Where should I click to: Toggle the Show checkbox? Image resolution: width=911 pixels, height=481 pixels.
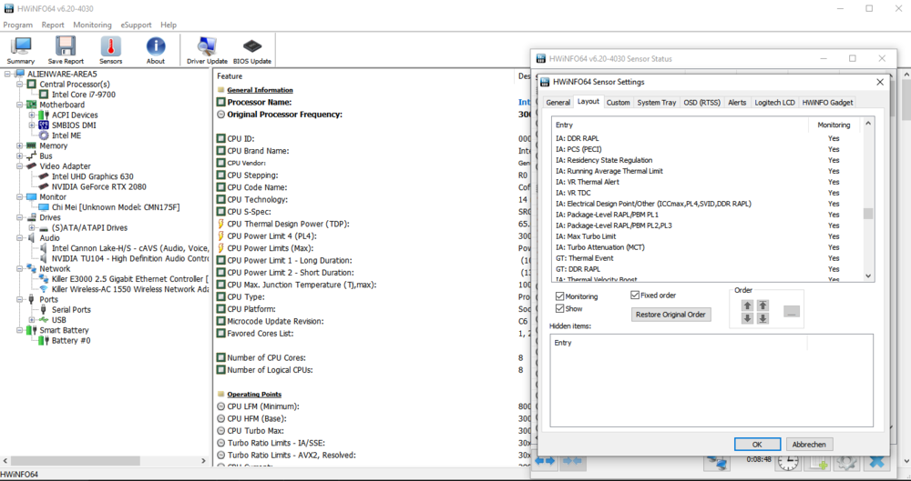[560, 309]
